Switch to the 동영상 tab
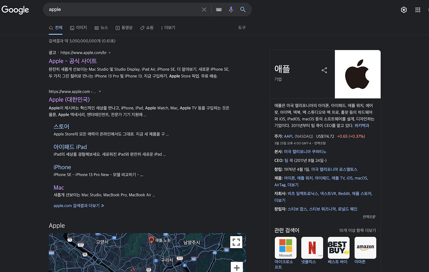Image resolution: width=429 pixels, height=272 pixels. [124, 28]
